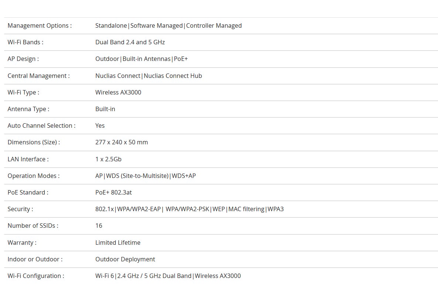438x299 pixels.
Task: Click the Limited Lifetime warranty value
Action: tap(118, 243)
